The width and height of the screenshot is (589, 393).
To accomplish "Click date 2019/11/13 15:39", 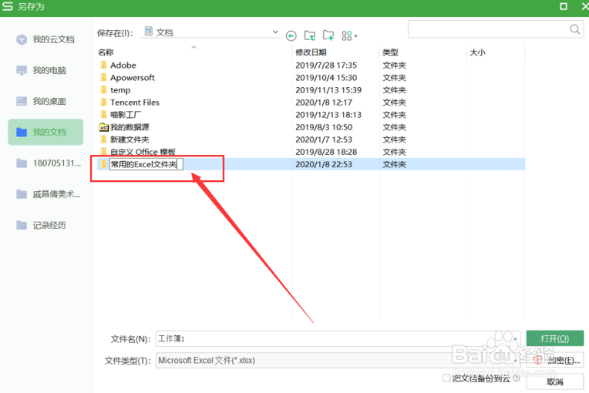I will 328,90.
